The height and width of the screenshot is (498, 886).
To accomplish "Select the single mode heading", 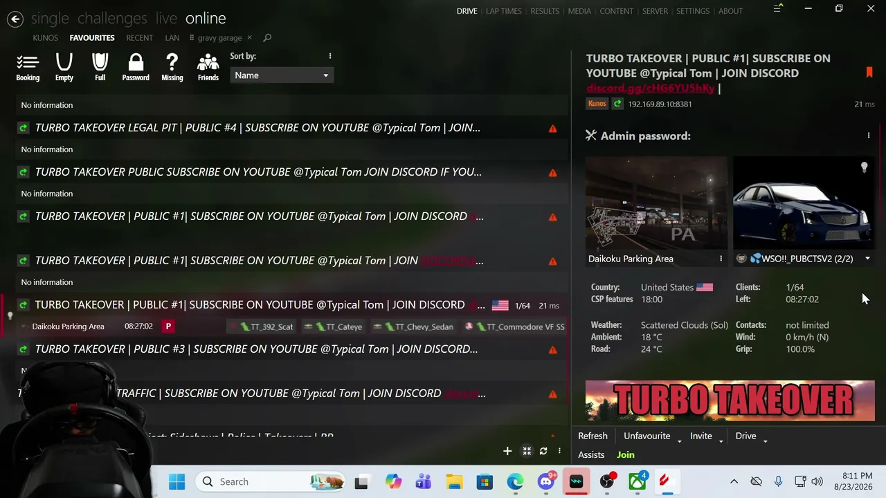I will point(50,19).
